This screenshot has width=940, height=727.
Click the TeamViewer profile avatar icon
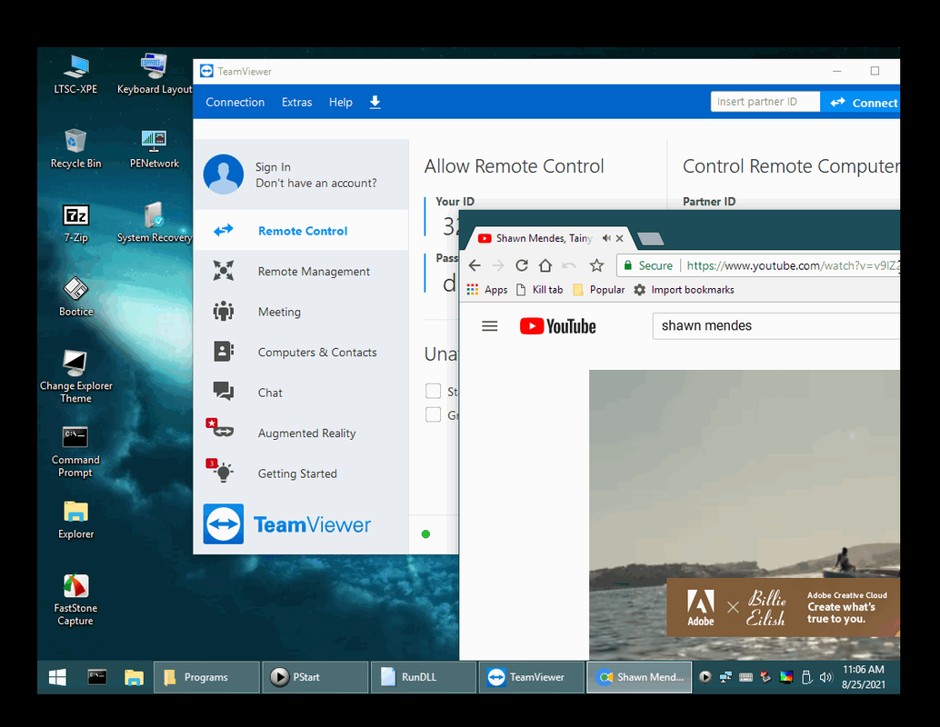[x=223, y=174]
